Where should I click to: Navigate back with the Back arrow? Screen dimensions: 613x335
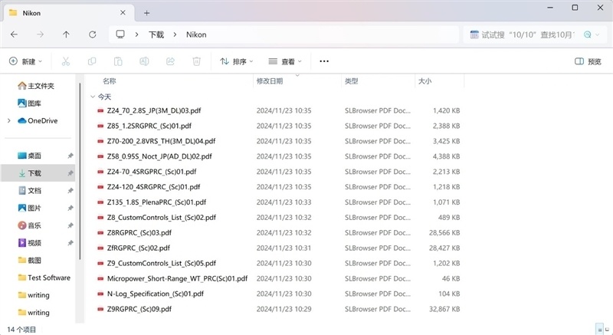tap(15, 34)
